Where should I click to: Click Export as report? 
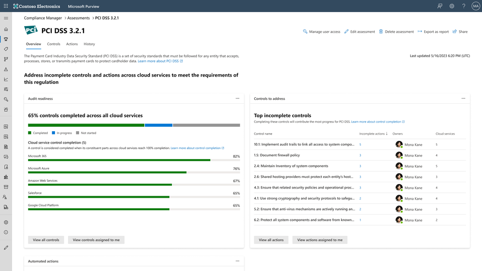[x=433, y=31]
